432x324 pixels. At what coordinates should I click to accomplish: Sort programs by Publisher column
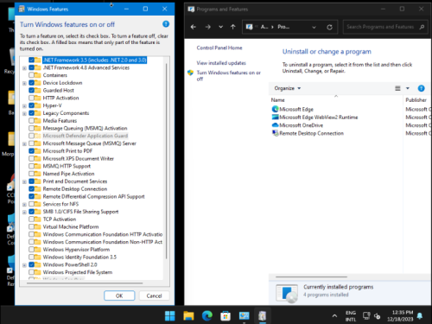tap(417, 100)
